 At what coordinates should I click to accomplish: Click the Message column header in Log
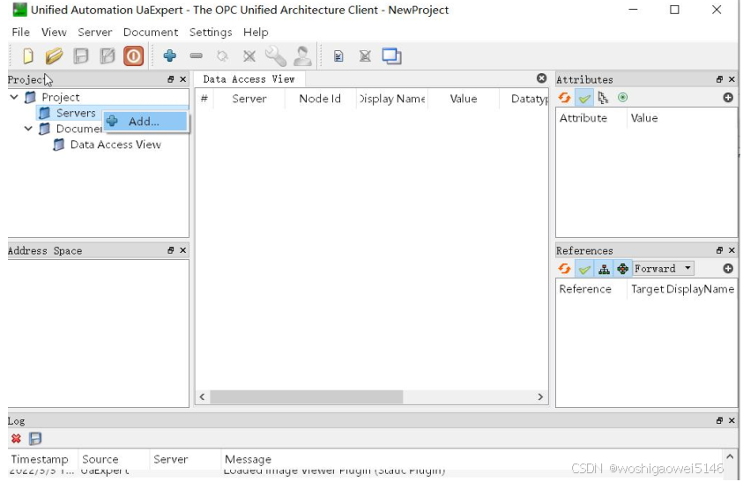(x=248, y=460)
